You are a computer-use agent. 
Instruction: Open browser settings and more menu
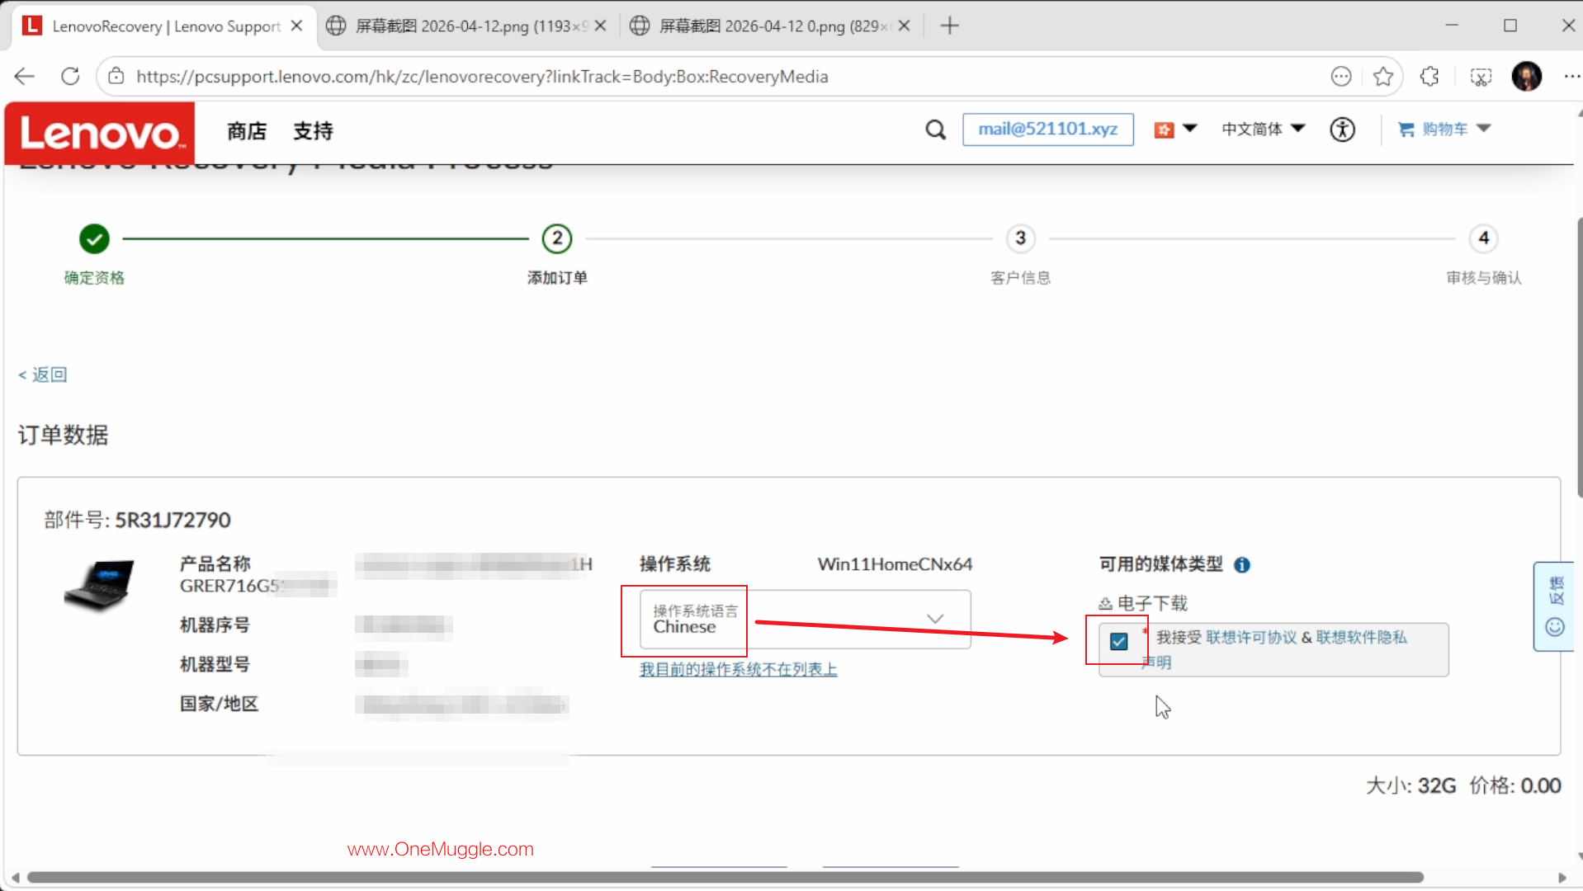1571,77
